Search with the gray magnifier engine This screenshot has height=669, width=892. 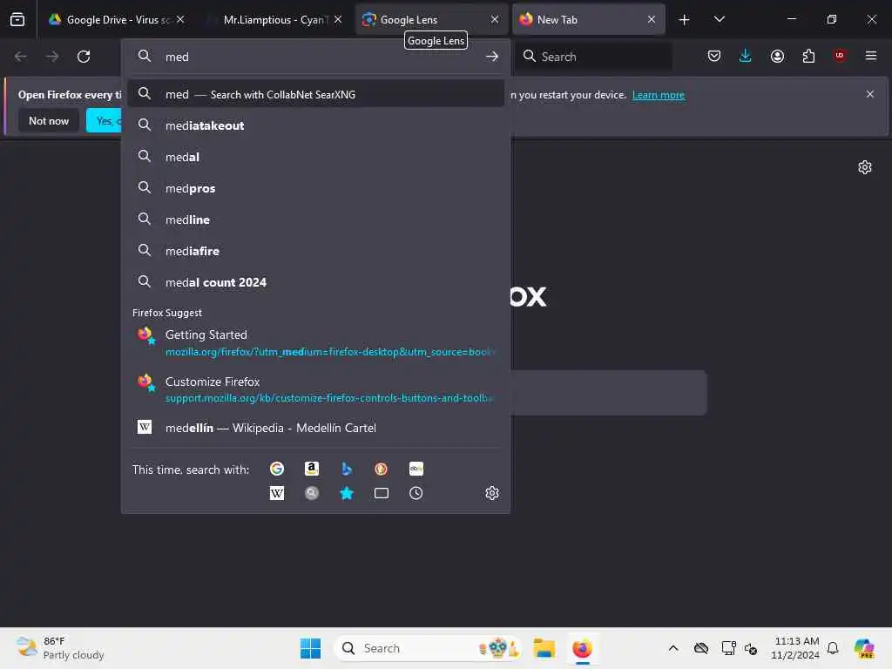tap(312, 493)
